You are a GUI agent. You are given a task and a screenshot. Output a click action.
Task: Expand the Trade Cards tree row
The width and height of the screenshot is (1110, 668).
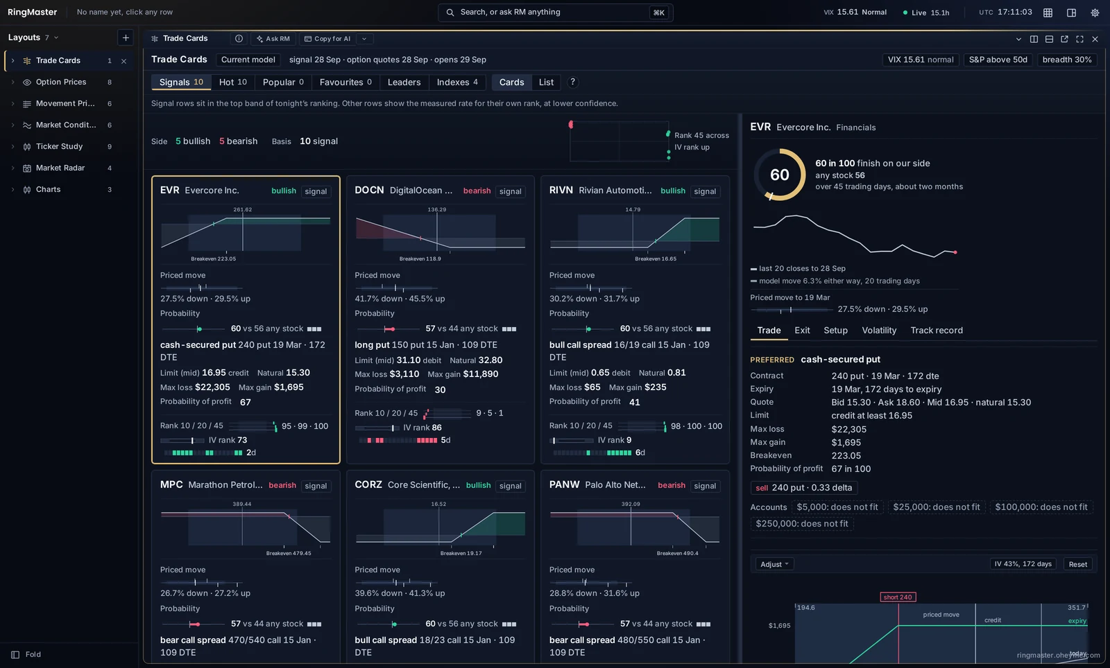(12, 61)
